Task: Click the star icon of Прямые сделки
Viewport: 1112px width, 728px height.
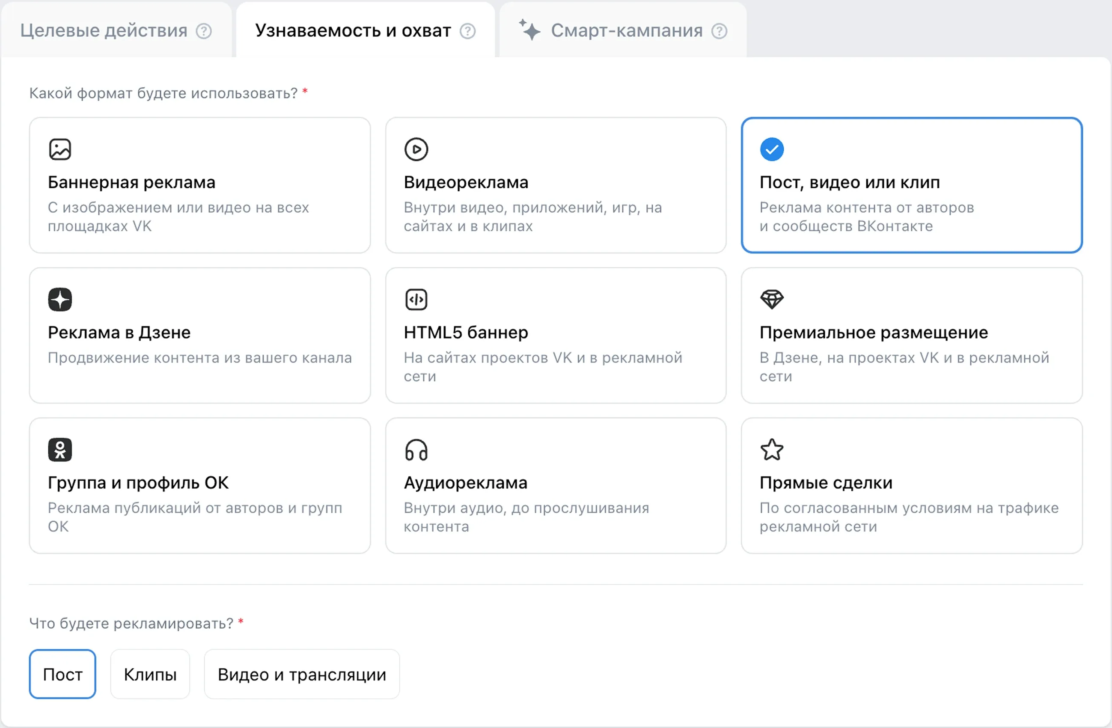Action: (x=772, y=449)
